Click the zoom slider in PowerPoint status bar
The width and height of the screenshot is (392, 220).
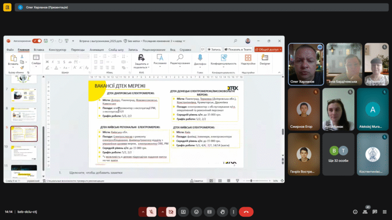[257, 181]
